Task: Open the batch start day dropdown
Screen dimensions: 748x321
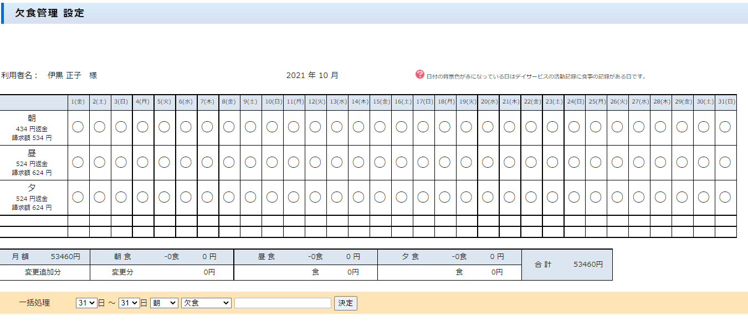Action: 86,303
